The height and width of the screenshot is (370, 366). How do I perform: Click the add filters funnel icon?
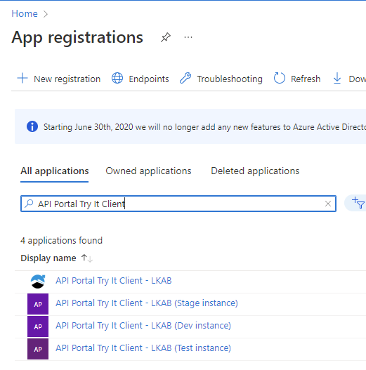[x=358, y=203]
